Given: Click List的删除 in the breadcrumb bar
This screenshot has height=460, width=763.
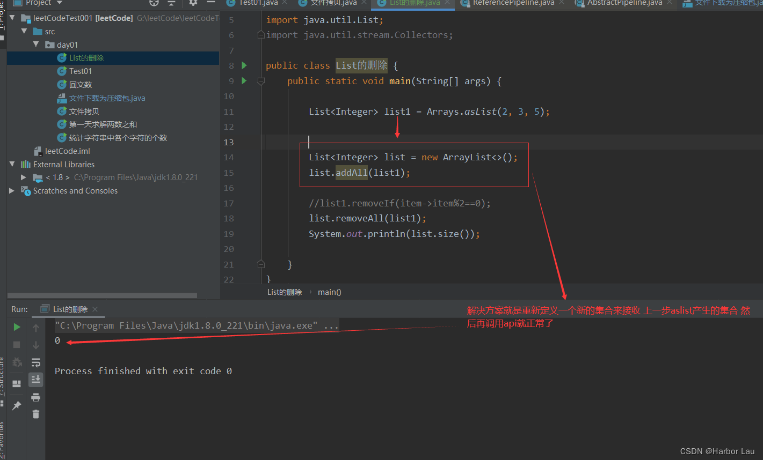Looking at the screenshot, I should pos(285,292).
